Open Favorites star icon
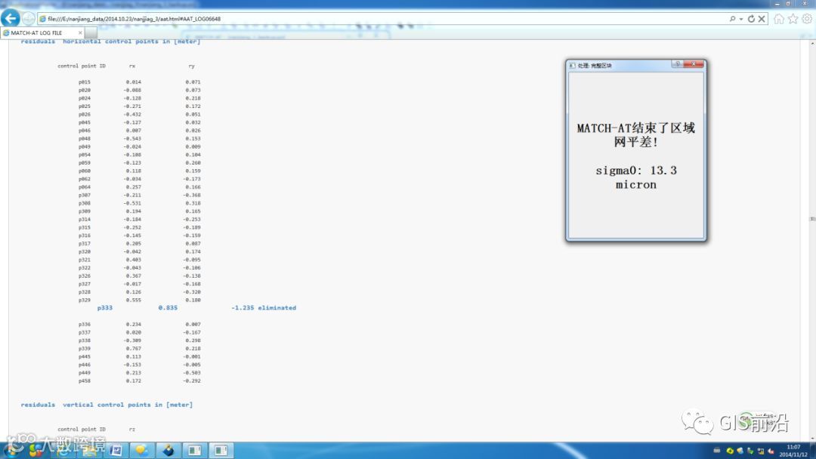This screenshot has height=459, width=816. tap(793, 19)
